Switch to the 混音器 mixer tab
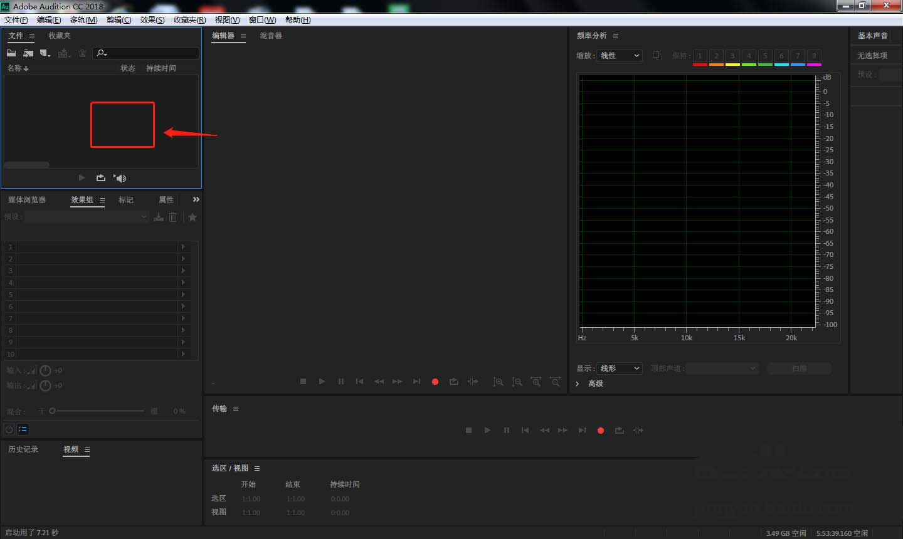 tap(271, 36)
